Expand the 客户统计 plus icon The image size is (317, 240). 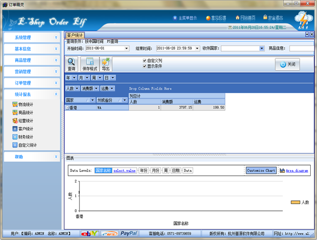click(x=15, y=128)
